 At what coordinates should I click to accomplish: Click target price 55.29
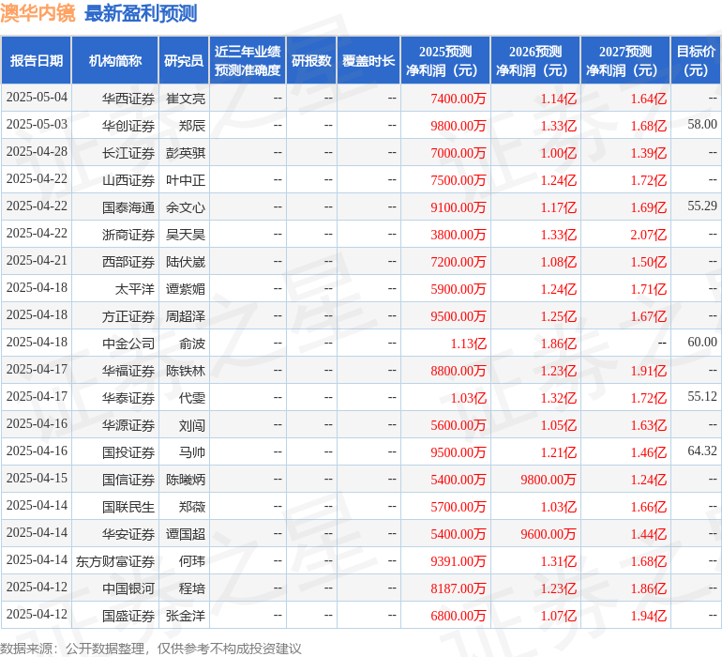[x=702, y=206]
